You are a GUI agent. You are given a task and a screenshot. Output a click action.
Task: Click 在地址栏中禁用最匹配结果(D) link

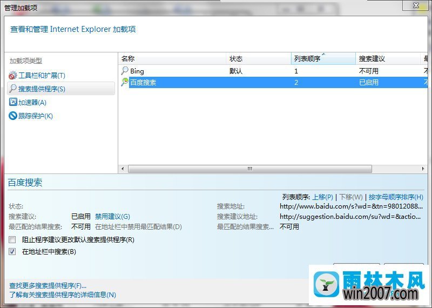pos(138,226)
